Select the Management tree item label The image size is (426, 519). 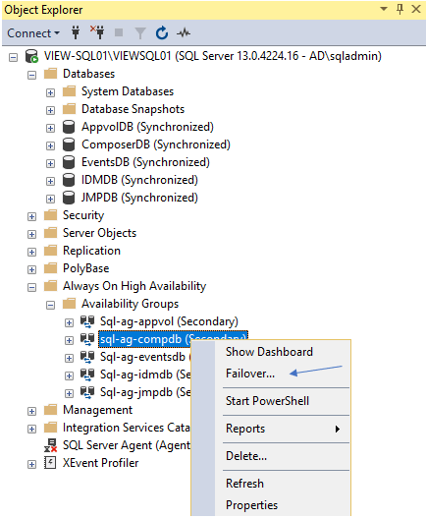[97, 410]
